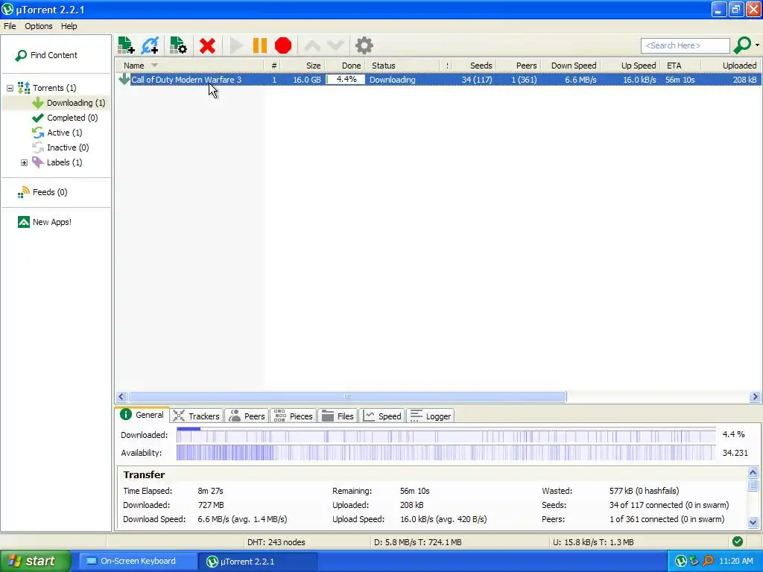Remove torrent with the red X icon
Screen dimensions: 763x572
click(x=207, y=45)
